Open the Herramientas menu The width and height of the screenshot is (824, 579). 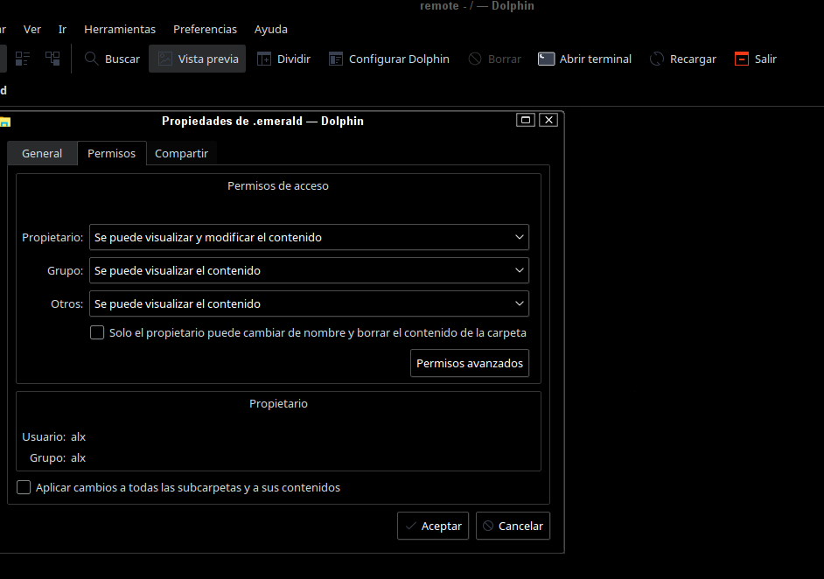[120, 30]
